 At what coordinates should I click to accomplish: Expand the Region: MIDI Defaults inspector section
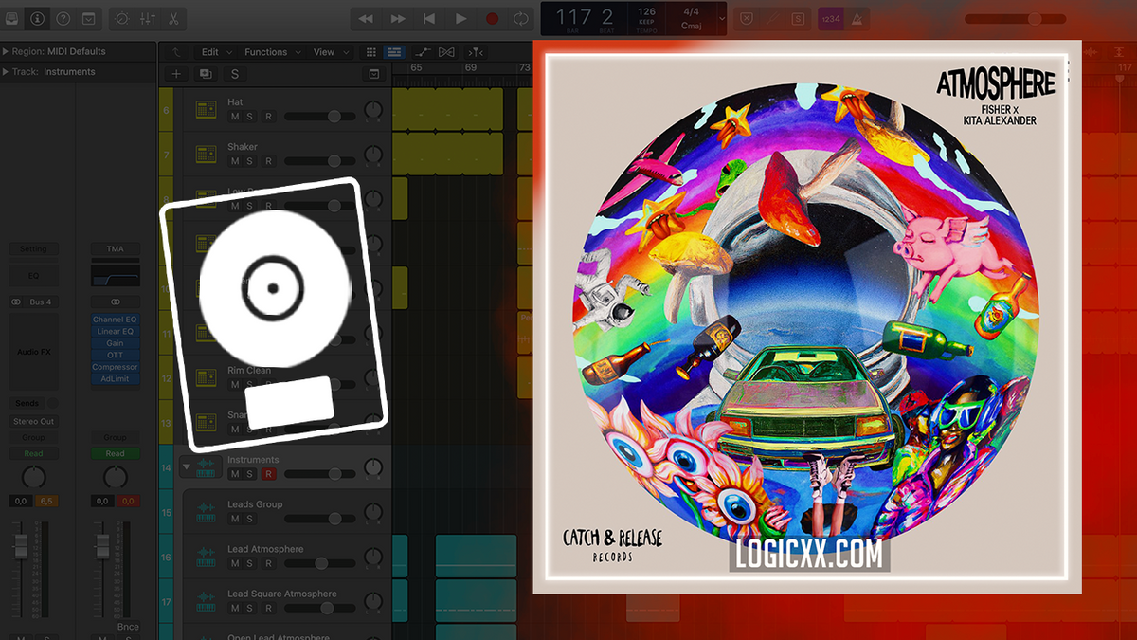pos(6,51)
